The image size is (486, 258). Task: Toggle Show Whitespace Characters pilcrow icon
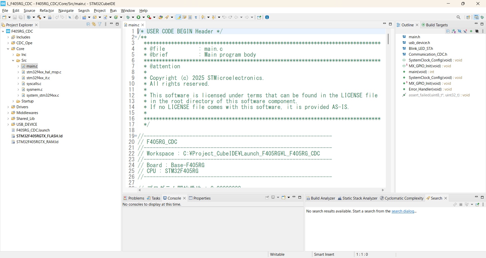coord(196,17)
